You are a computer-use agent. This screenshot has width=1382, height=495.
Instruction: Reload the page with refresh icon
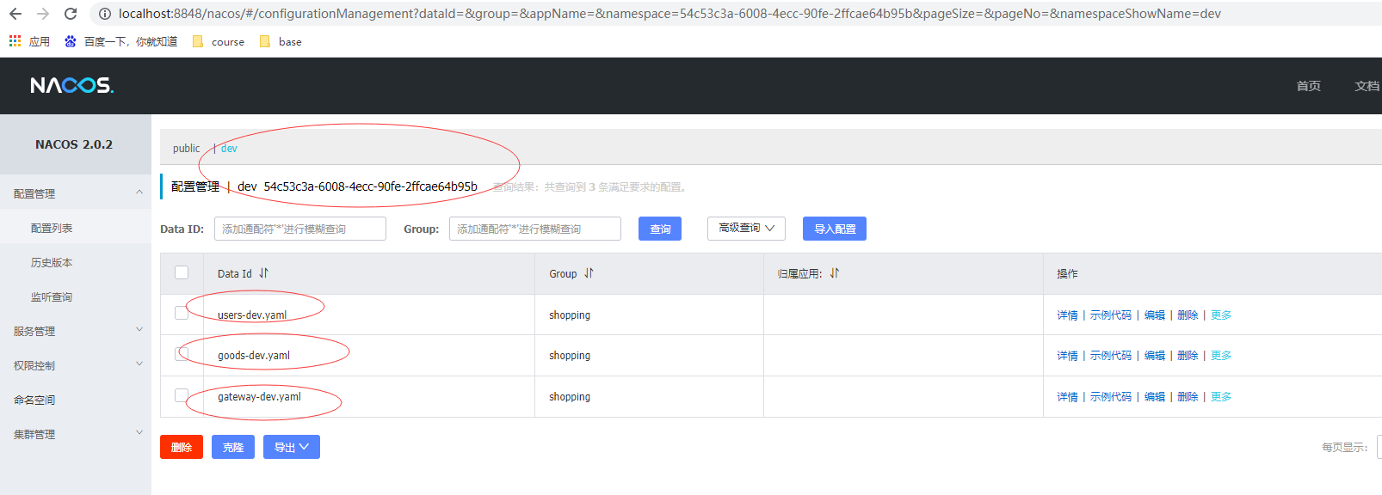71,14
